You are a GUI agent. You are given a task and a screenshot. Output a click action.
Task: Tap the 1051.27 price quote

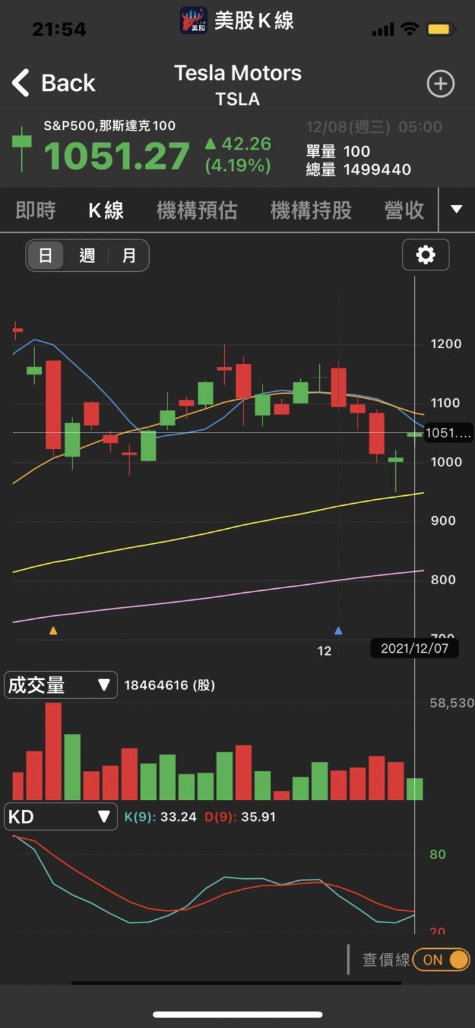[117, 156]
